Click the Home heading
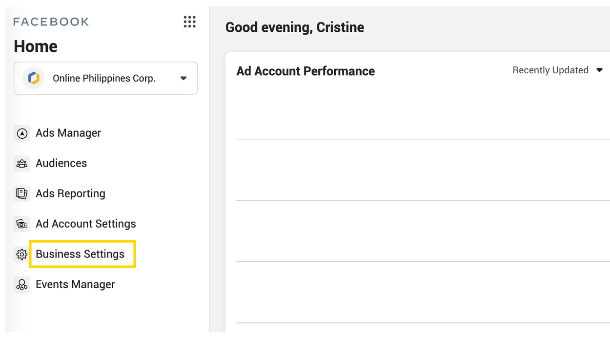610x339 pixels. (x=36, y=46)
